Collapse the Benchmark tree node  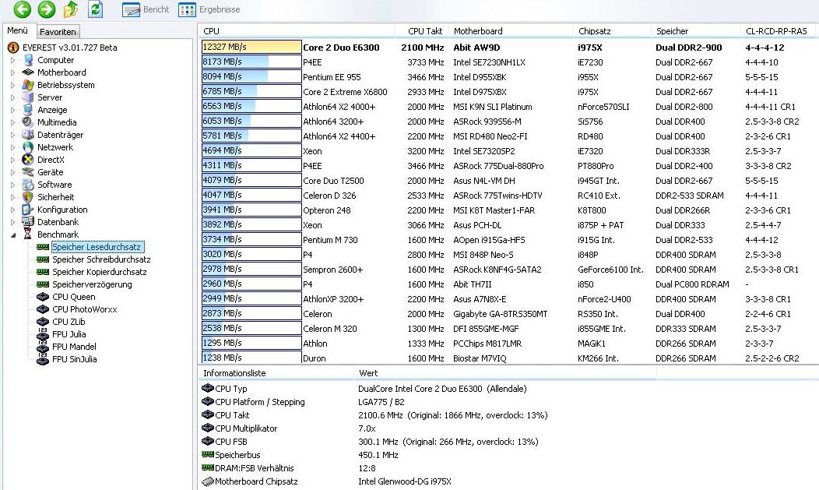(x=13, y=235)
